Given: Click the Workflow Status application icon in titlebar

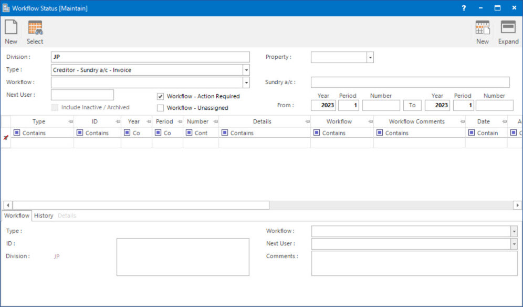Looking at the screenshot, I should tap(7, 8).
